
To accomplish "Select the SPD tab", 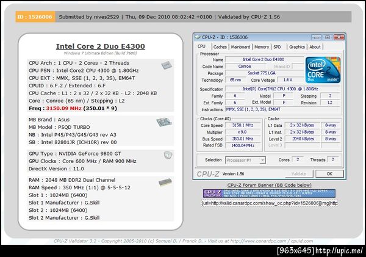I will pyautogui.click(x=277, y=47).
